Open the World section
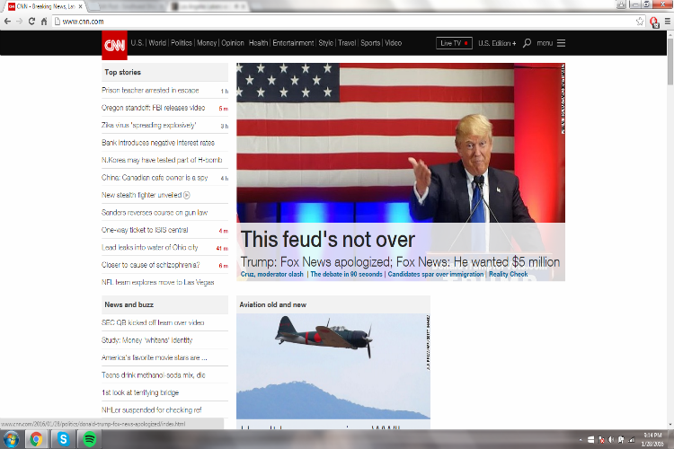Screen dimensions: 674x449 click(157, 42)
